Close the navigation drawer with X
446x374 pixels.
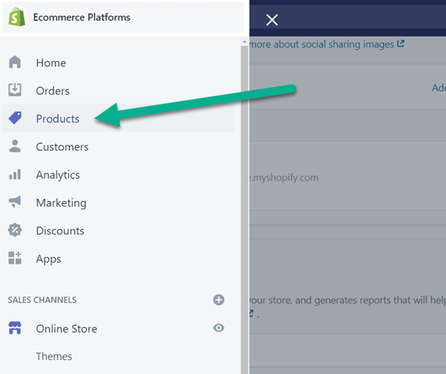(272, 20)
